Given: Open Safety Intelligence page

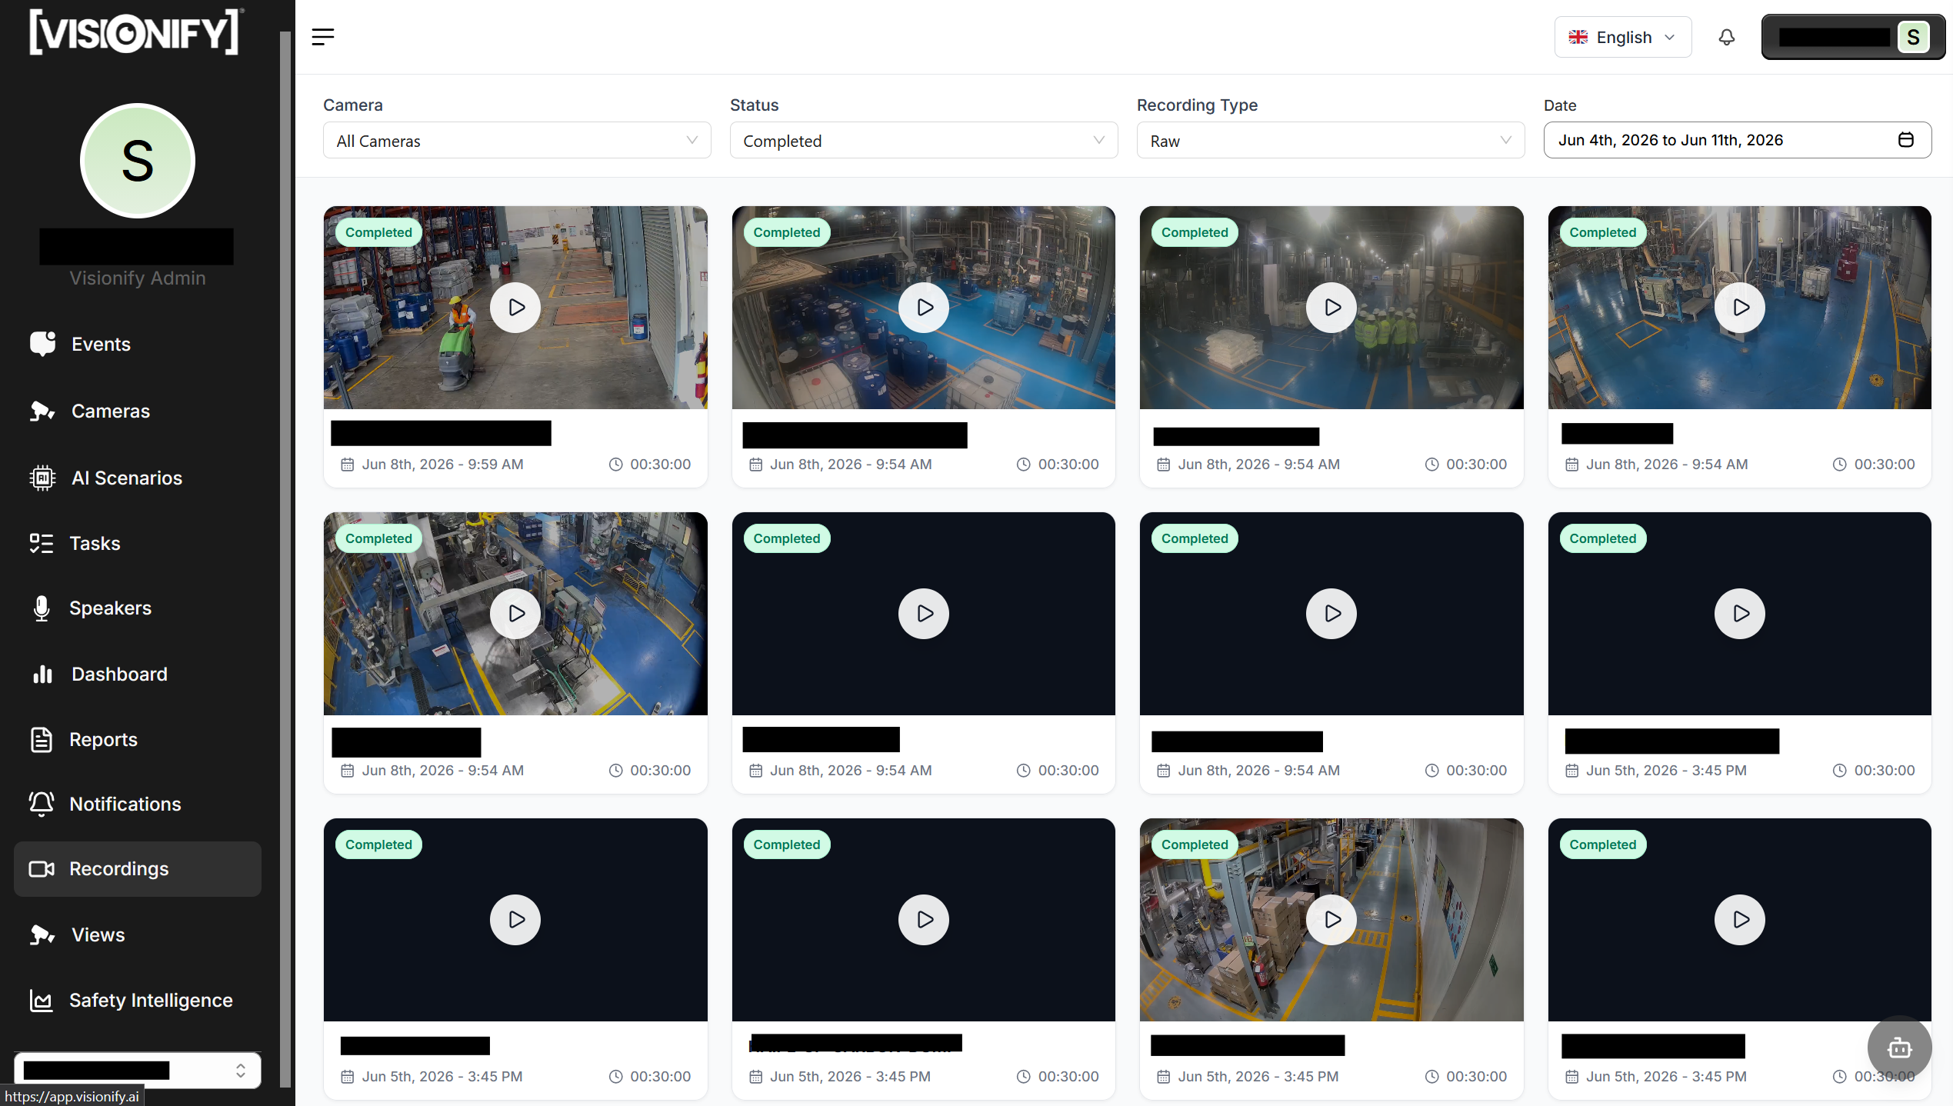Looking at the screenshot, I should coord(151,1000).
